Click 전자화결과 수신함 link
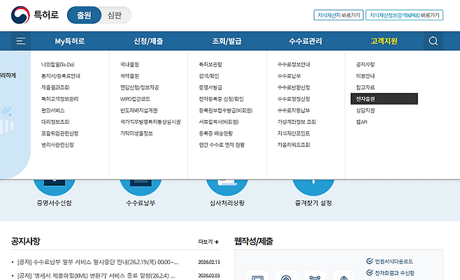Viewport: 460px width, 280px height. [394, 273]
